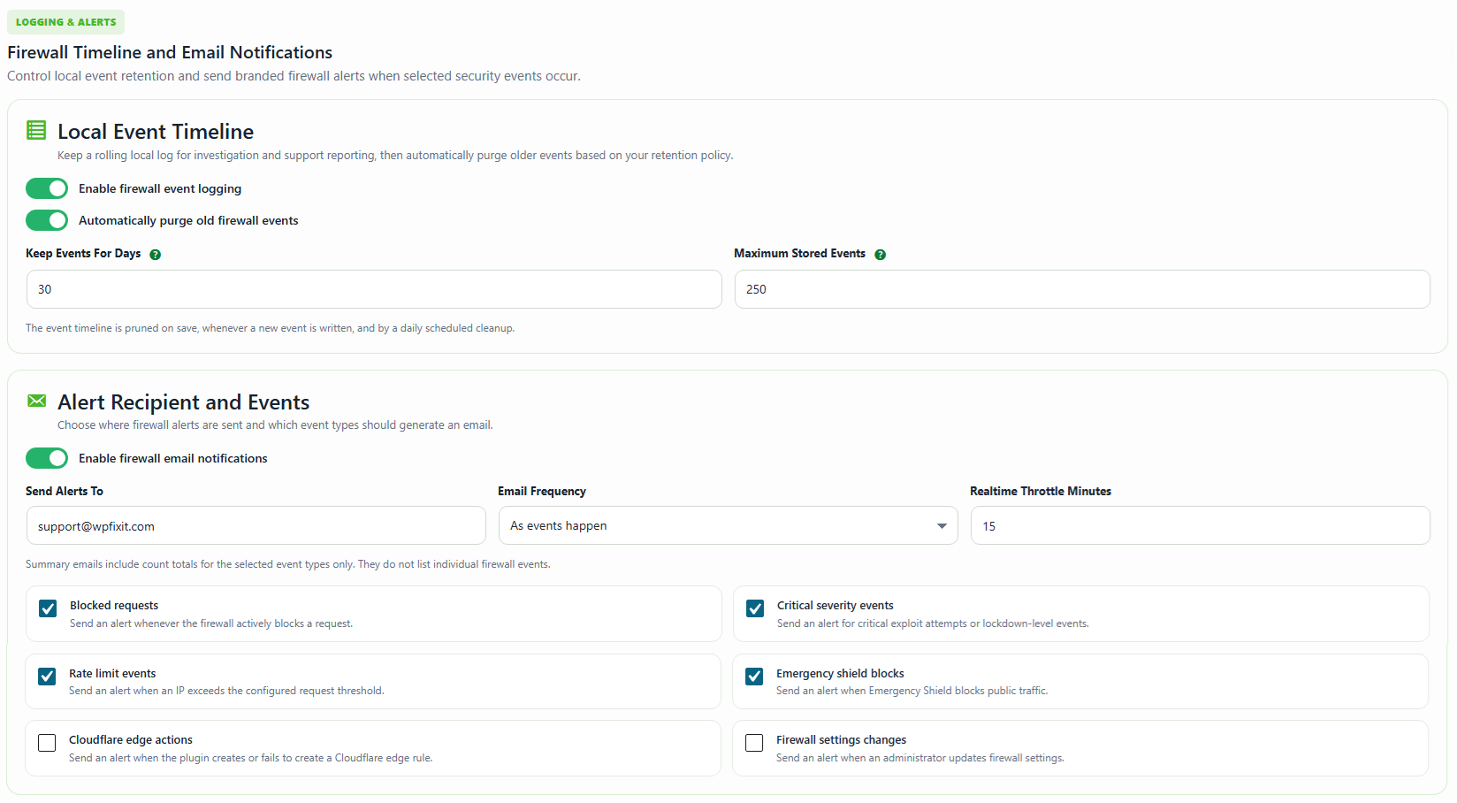Image resolution: width=1457 pixels, height=803 pixels.
Task: Uncheck Emergency shield blocks checkbox
Action: point(754,677)
